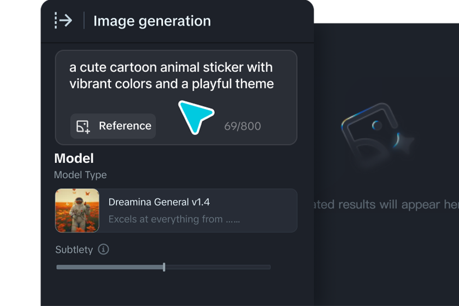Click the "Image generation" panel title
Viewport: 459px width, 306px height.
[152, 21]
